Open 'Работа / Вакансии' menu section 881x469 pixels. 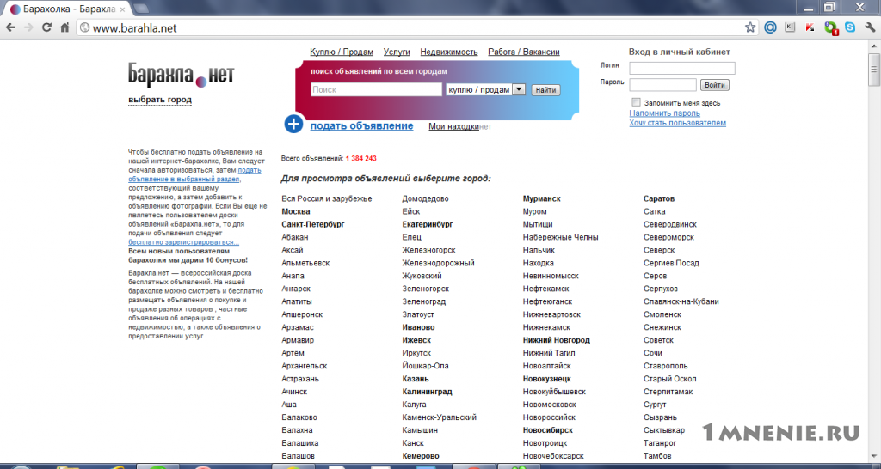pyautogui.click(x=524, y=52)
